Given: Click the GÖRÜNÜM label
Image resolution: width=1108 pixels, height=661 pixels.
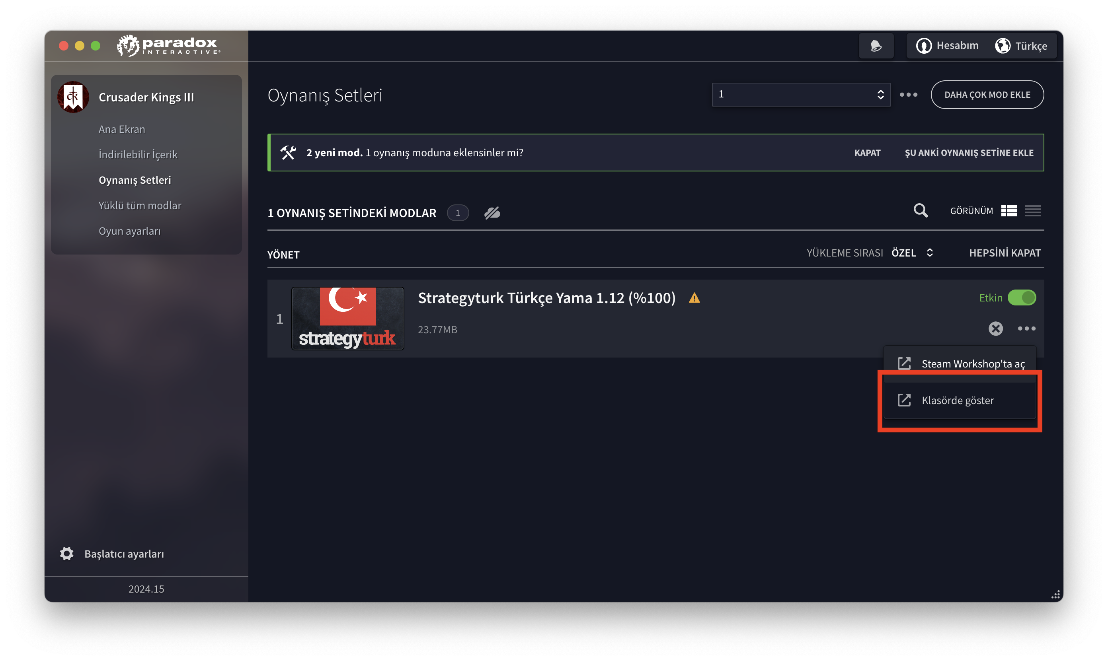Looking at the screenshot, I should point(971,211).
